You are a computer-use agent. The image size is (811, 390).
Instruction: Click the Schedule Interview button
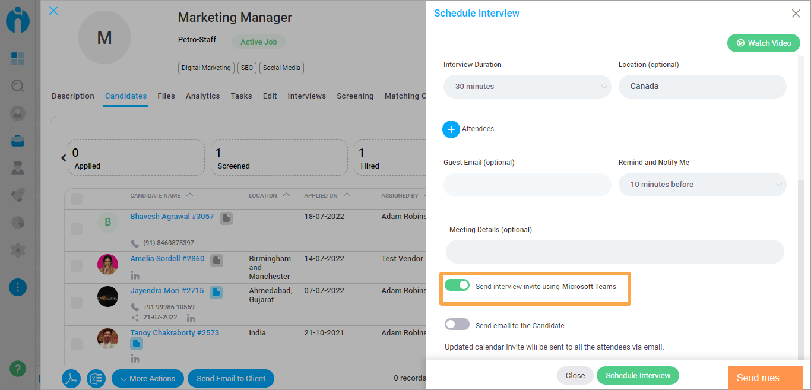[638, 375]
